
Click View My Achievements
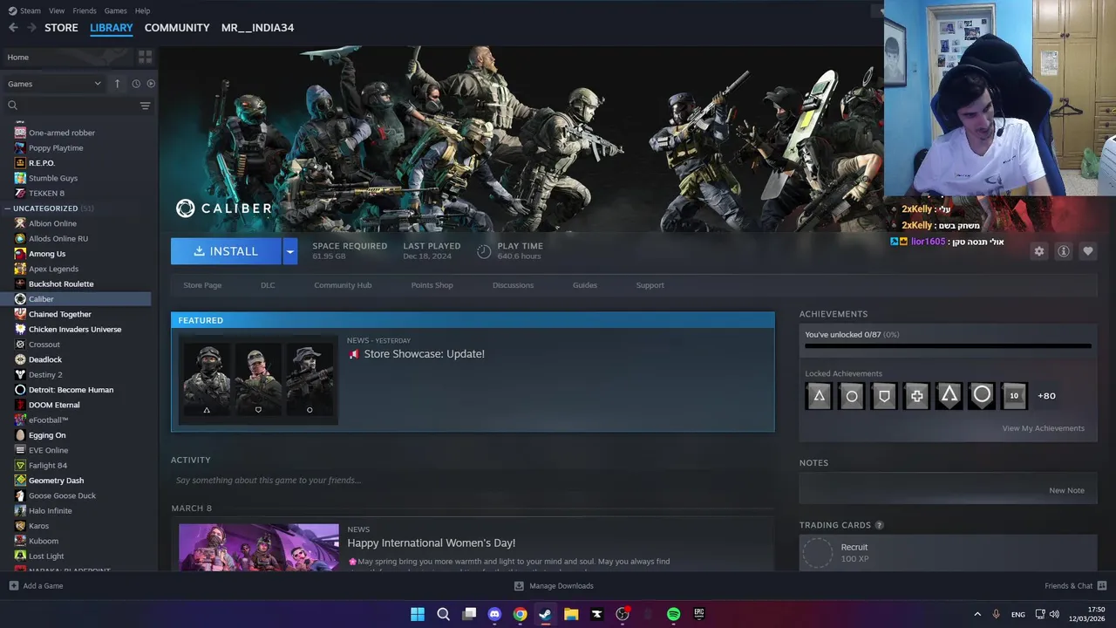1043,428
